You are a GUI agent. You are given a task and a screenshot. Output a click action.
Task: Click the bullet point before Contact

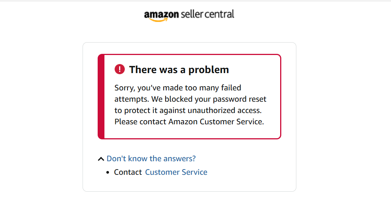[108, 173]
